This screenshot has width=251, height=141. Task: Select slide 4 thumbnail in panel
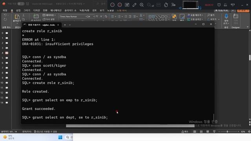(x=7, y=53)
